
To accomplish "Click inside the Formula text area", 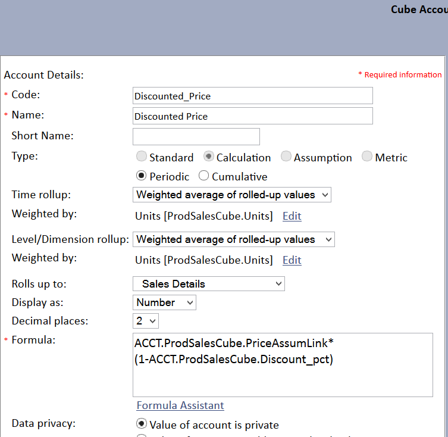I will pos(283,365).
